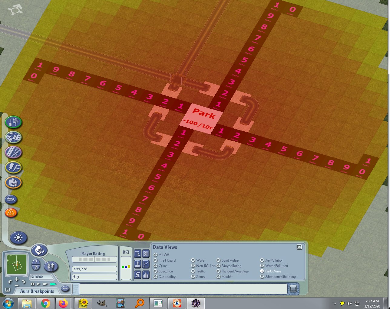Pause the simulation
This screenshot has height=309, width=390.
coord(32,284)
